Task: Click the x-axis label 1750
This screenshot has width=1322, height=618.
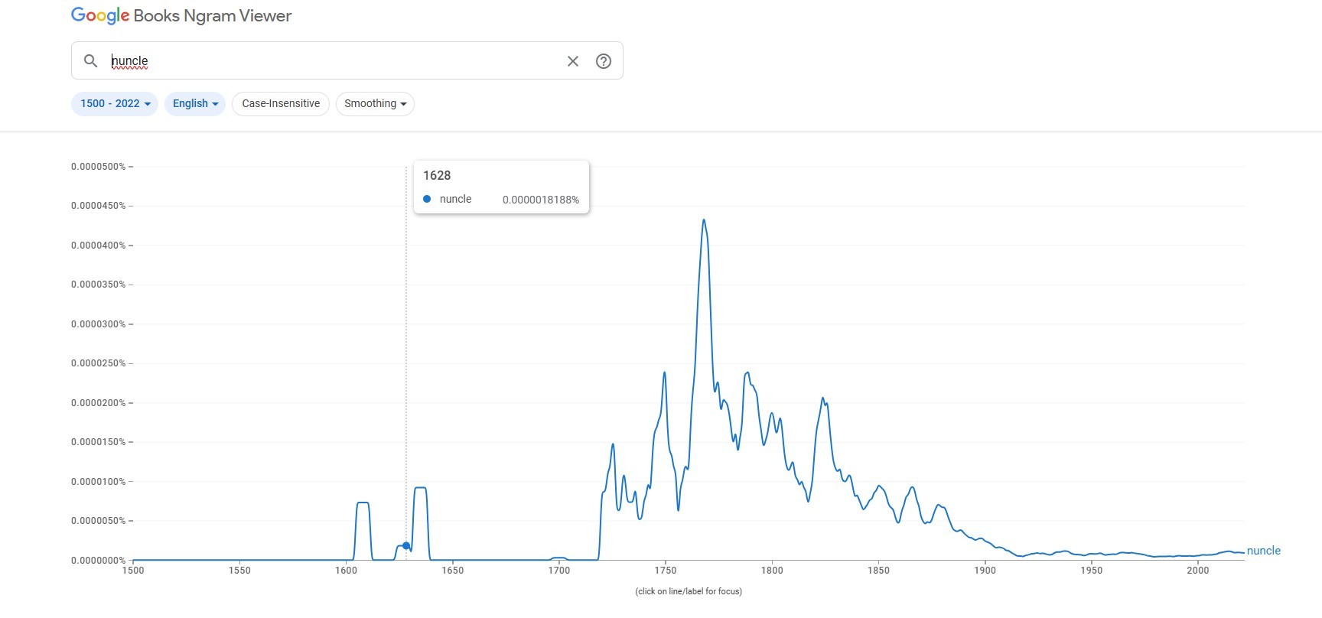Action: point(666,571)
